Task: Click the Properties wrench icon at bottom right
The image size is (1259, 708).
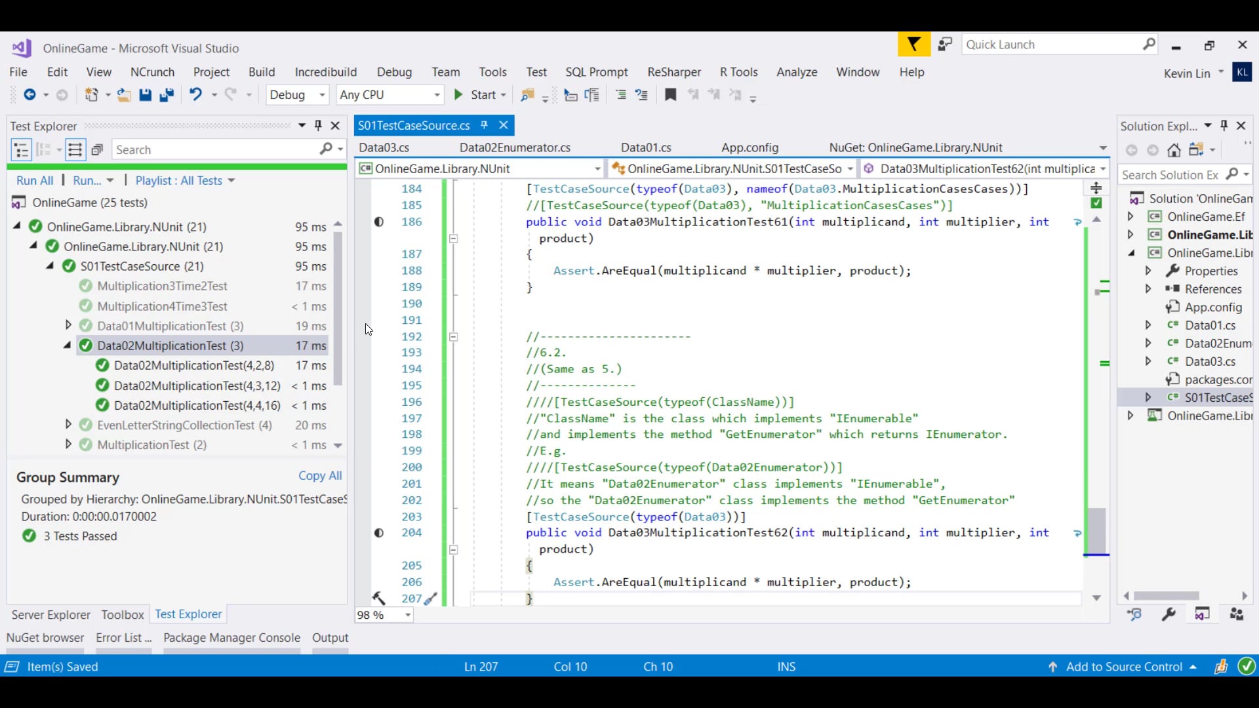Action: pos(1169,614)
